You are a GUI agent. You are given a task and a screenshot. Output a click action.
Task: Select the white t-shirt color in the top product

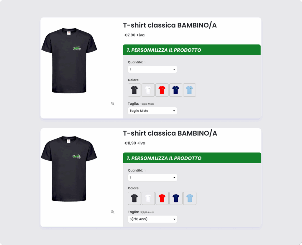pyautogui.click(x=148, y=90)
